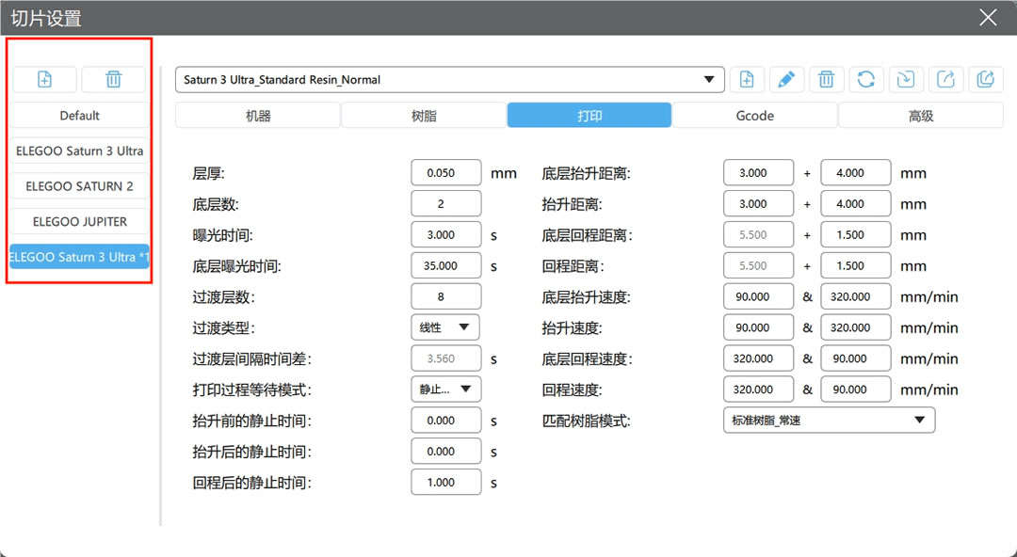Click the 回程后的静止时间 input field
Screen dimensions: 1017x557
446,483
